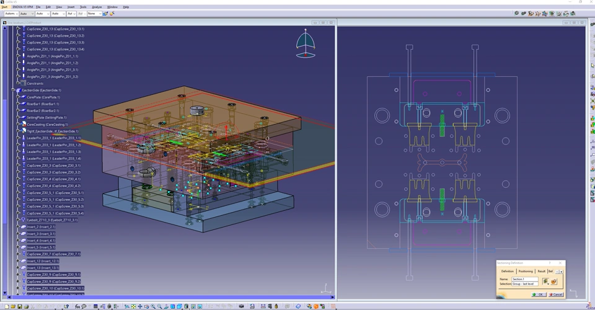The image size is (595, 310).
Task: Click the wrench icon in Sectioning Definition
Action: (x=554, y=281)
